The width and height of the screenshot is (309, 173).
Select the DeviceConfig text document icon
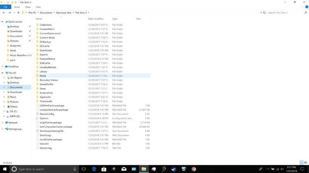point(37,114)
